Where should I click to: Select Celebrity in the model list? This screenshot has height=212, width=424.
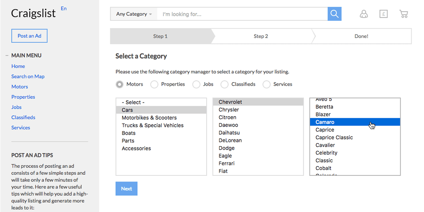click(x=355, y=153)
